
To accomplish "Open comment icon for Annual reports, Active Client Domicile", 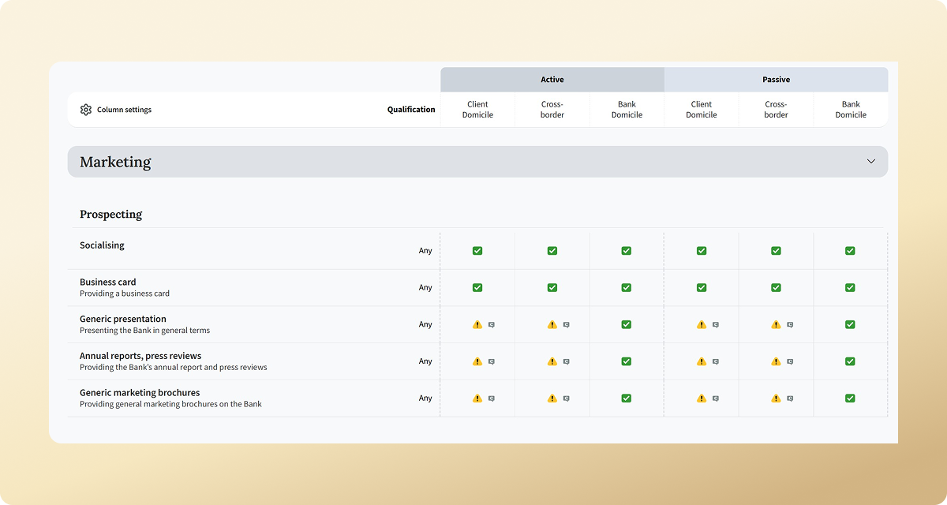I will click(x=491, y=362).
